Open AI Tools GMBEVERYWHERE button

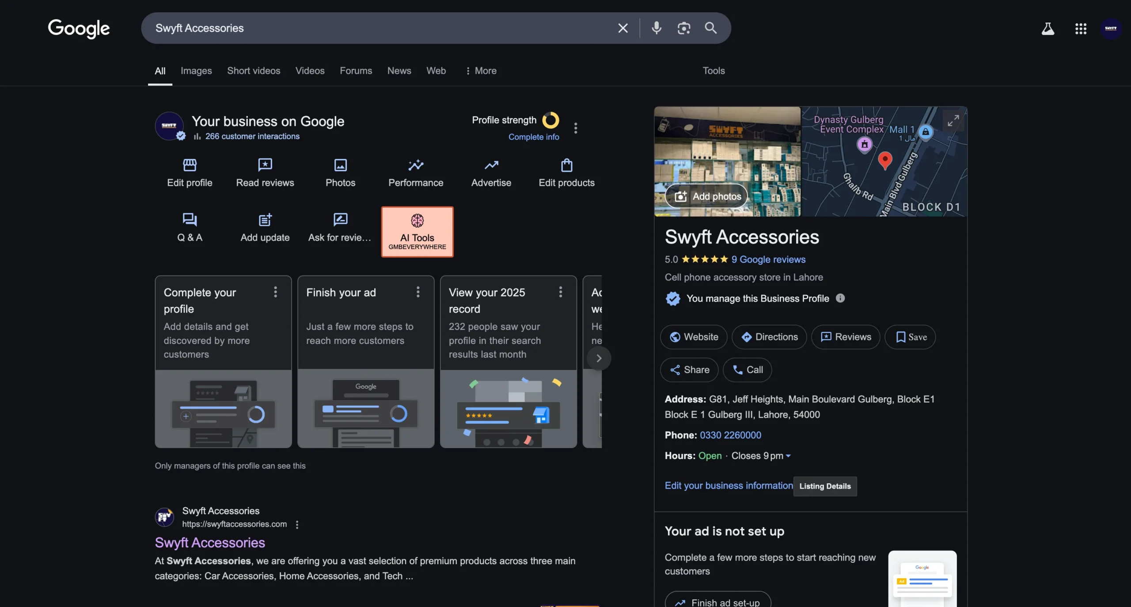[x=417, y=232]
